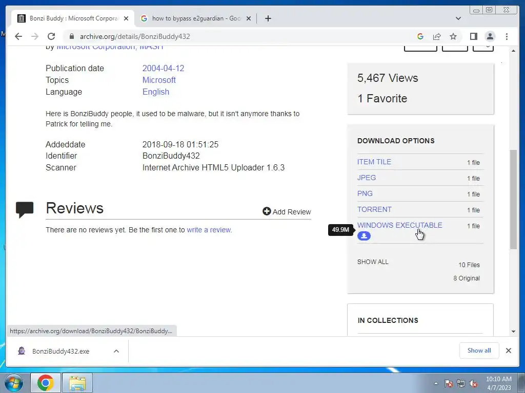Click the 5,467 Views text
525x393 pixels.
point(388,78)
